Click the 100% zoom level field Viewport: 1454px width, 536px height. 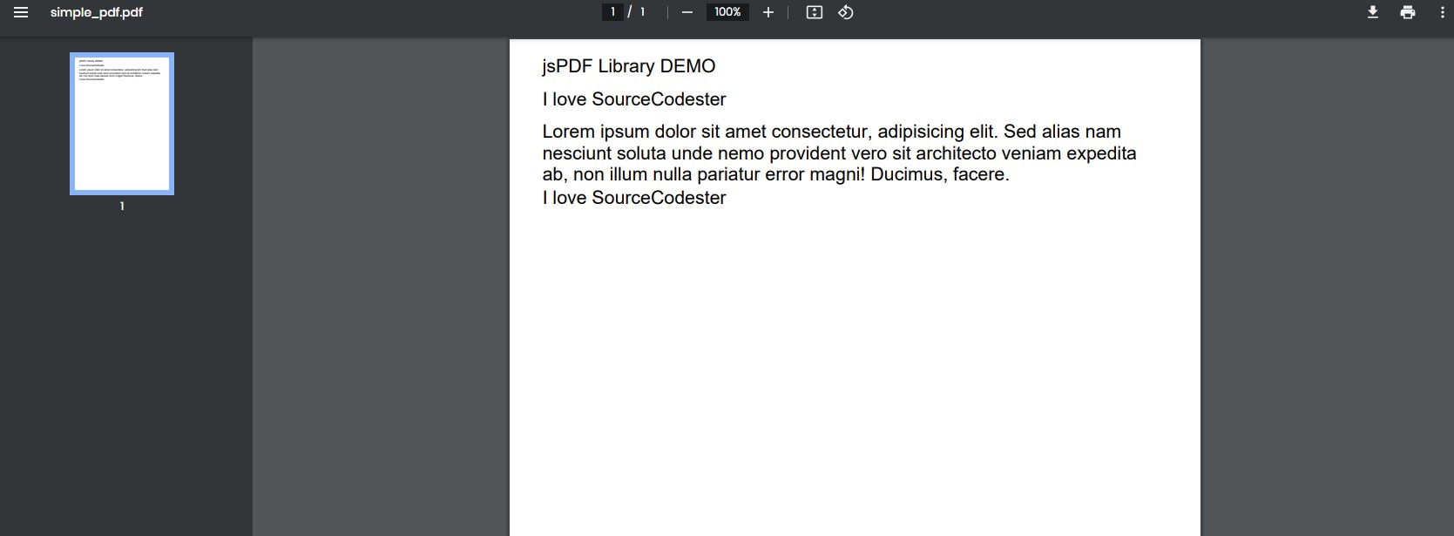coord(727,12)
